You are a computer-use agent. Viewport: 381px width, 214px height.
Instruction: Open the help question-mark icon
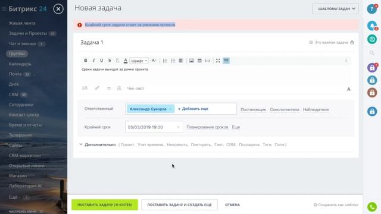tap(371, 9)
